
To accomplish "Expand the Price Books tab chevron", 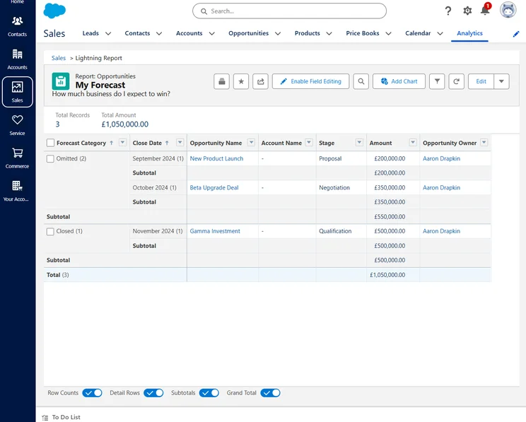I will [388, 33].
